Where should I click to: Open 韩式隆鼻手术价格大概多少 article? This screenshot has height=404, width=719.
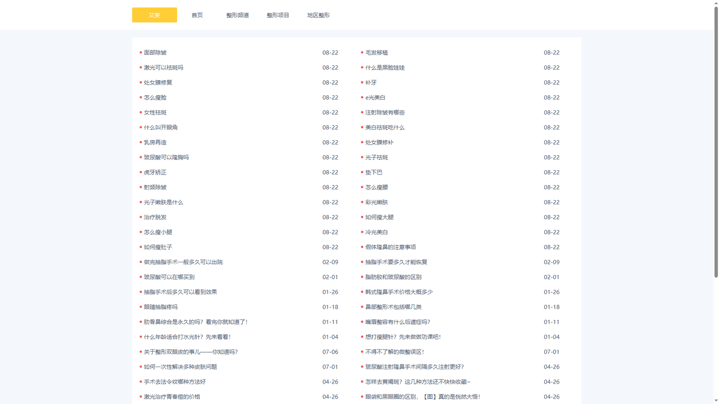pyautogui.click(x=399, y=292)
